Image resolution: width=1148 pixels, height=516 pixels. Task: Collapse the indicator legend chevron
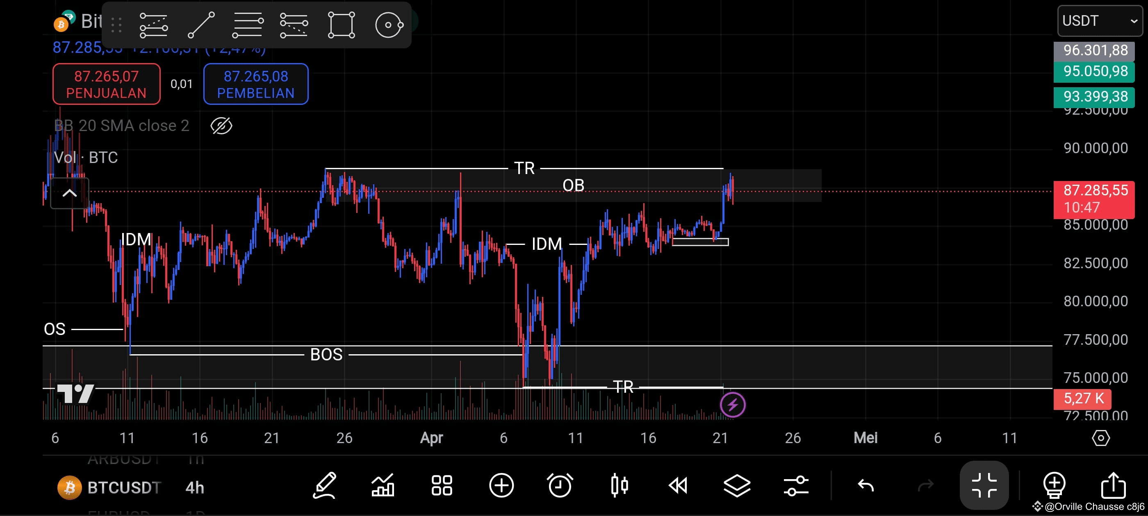pos(70,193)
